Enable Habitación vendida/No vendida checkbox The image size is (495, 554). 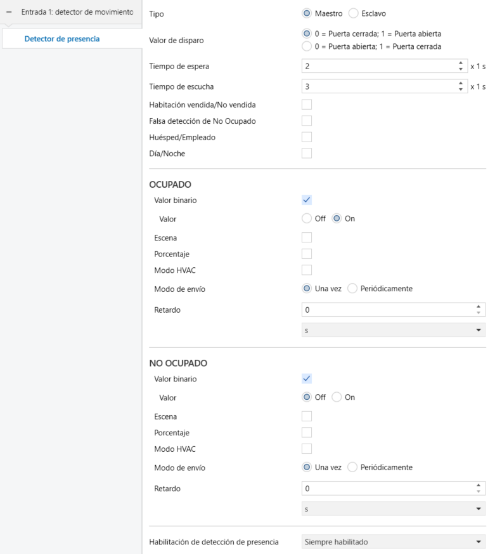point(307,105)
